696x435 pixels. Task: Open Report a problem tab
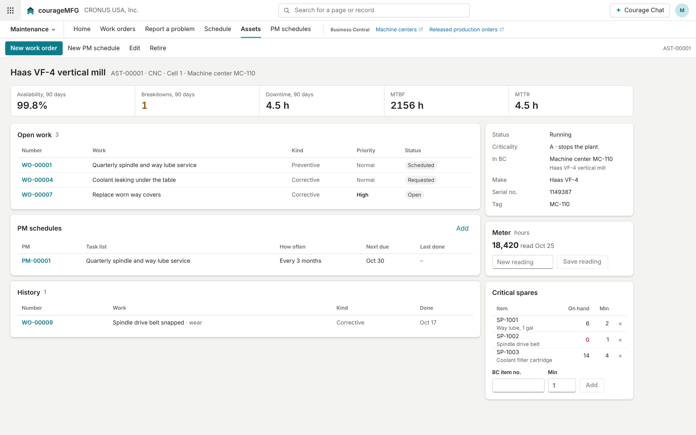(170, 29)
